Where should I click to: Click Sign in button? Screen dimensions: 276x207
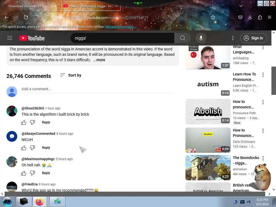(x=254, y=38)
